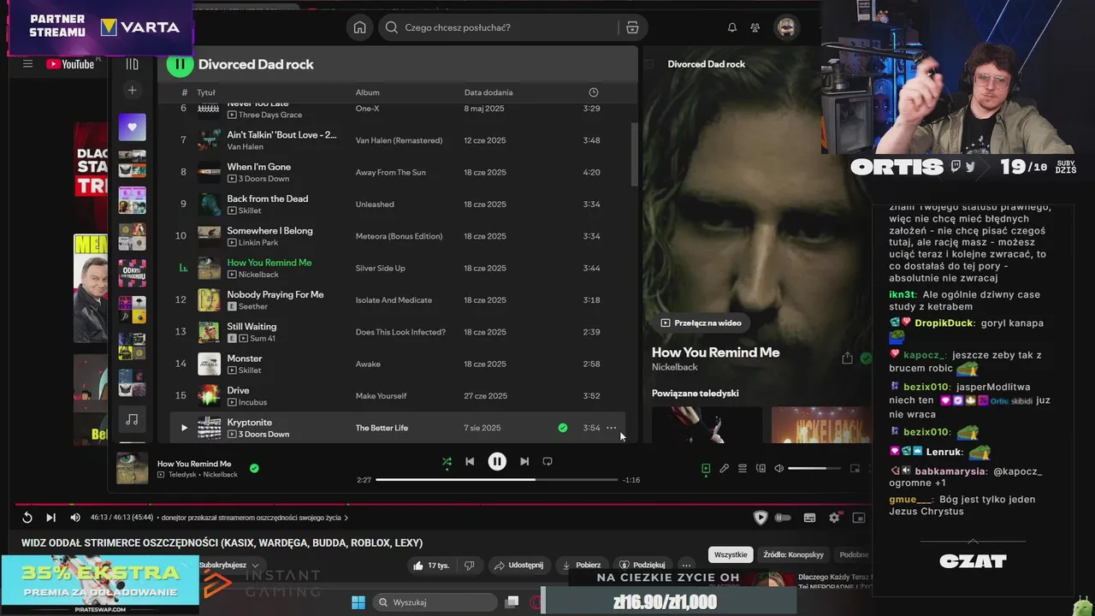The height and width of the screenshot is (616, 1095).
Task: Open YouTube player settings gear
Action: pos(834,518)
